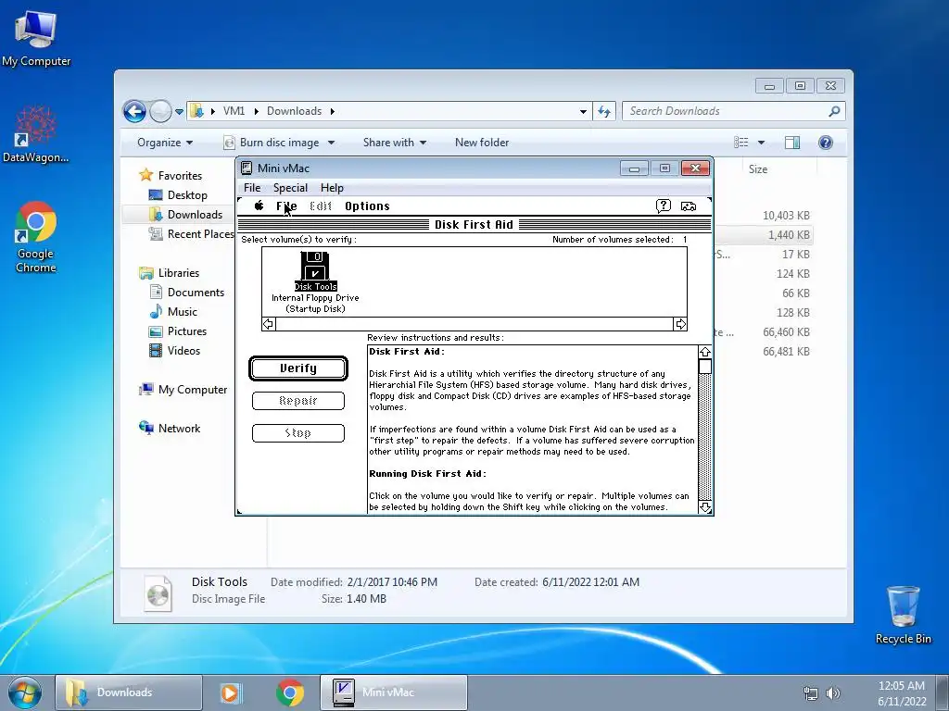Open the dimmed Edit menu in Disk First Aid

click(320, 206)
